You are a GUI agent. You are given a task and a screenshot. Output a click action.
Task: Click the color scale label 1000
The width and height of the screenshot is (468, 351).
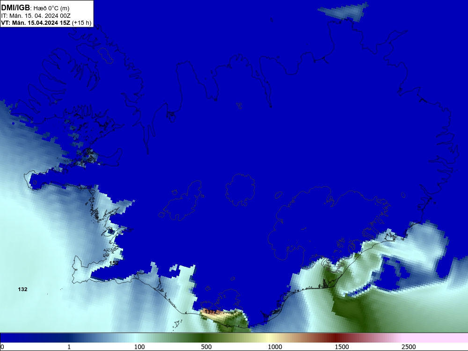pos(275,347)
